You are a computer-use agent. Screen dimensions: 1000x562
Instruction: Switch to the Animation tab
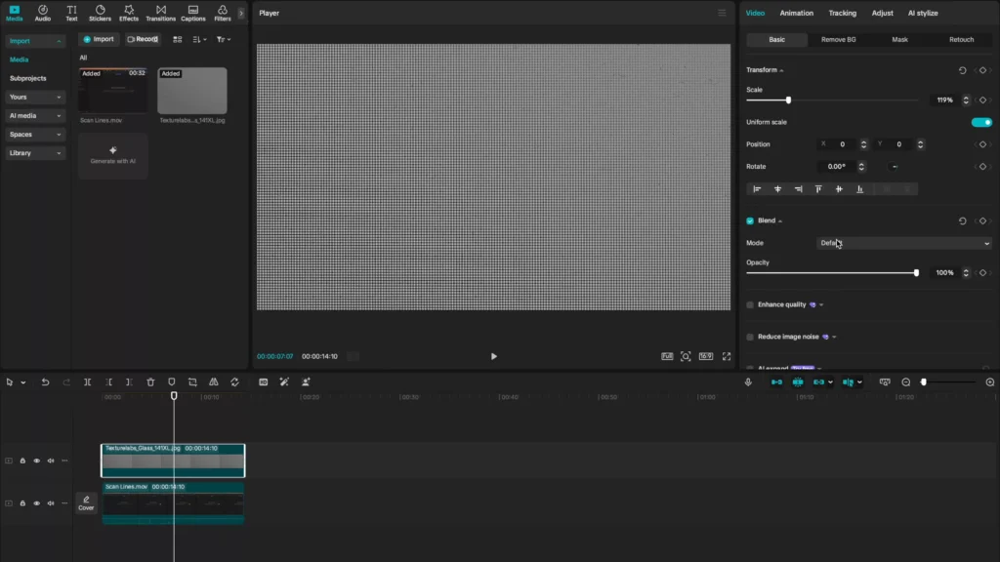796,13
